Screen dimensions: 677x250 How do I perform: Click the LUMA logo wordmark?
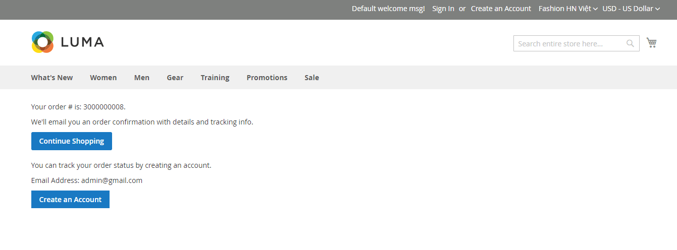coord(82,42)
